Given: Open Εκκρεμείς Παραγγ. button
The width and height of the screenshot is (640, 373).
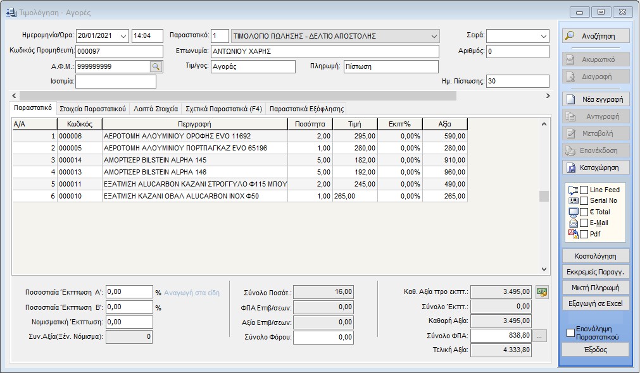Looking at the screenshot, I should (595, 272).
